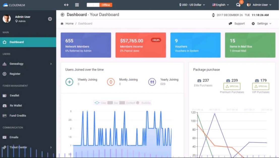Screen dimensions: 280x158
Task: Click the Montly Joining circular icon
Action: (x=111, y=82)
